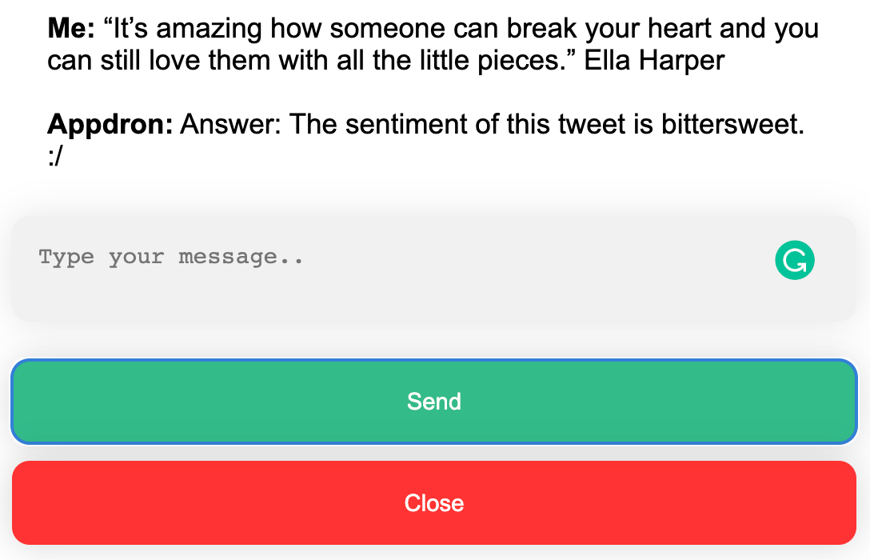870x560 pixels.
Task: Click the white "Send" label text
Action: 434,402
